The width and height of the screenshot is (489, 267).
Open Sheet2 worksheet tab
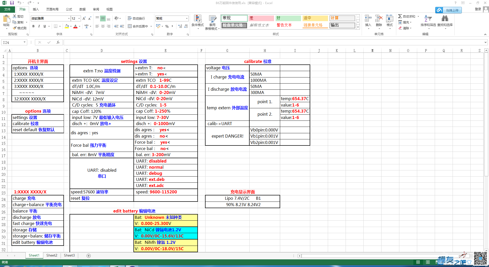pos(52,255)
